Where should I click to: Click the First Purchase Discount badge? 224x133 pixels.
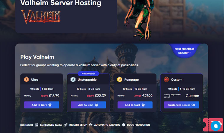coord(185,51)
